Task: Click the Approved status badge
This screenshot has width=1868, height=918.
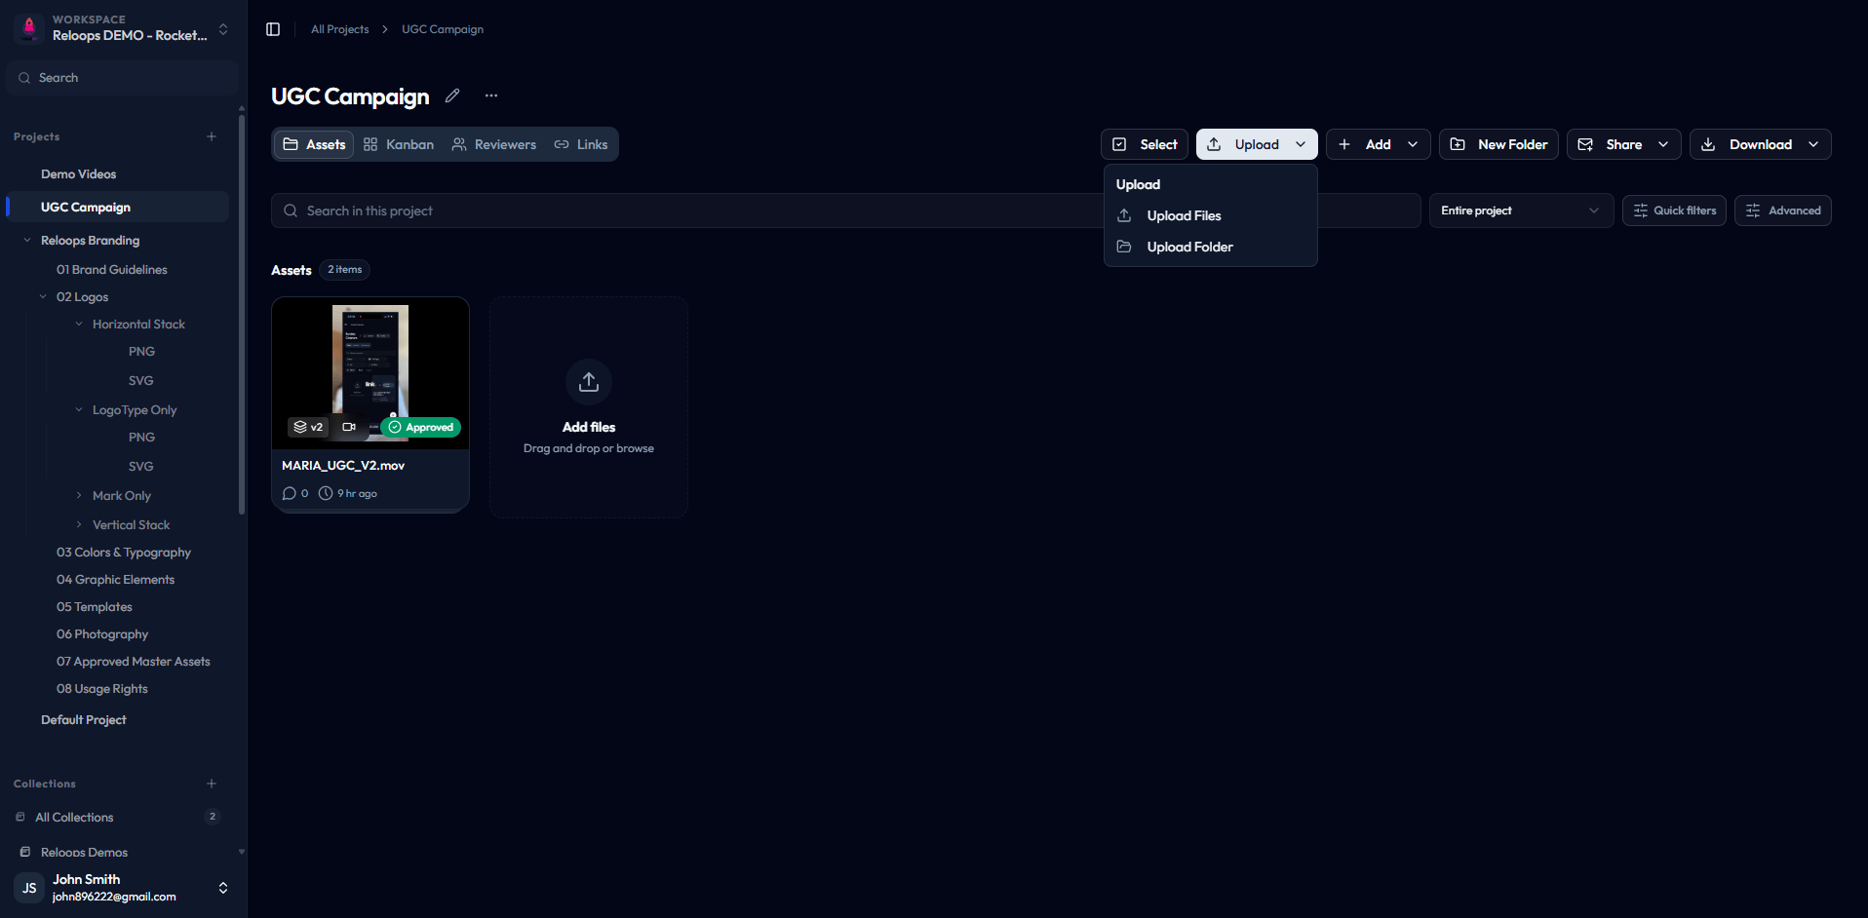Action: (421, 427)
